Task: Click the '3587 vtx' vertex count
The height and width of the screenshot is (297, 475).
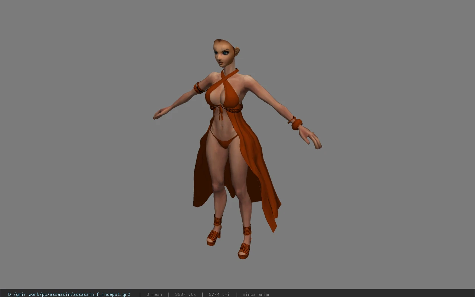Action: [x=185, y=294]
